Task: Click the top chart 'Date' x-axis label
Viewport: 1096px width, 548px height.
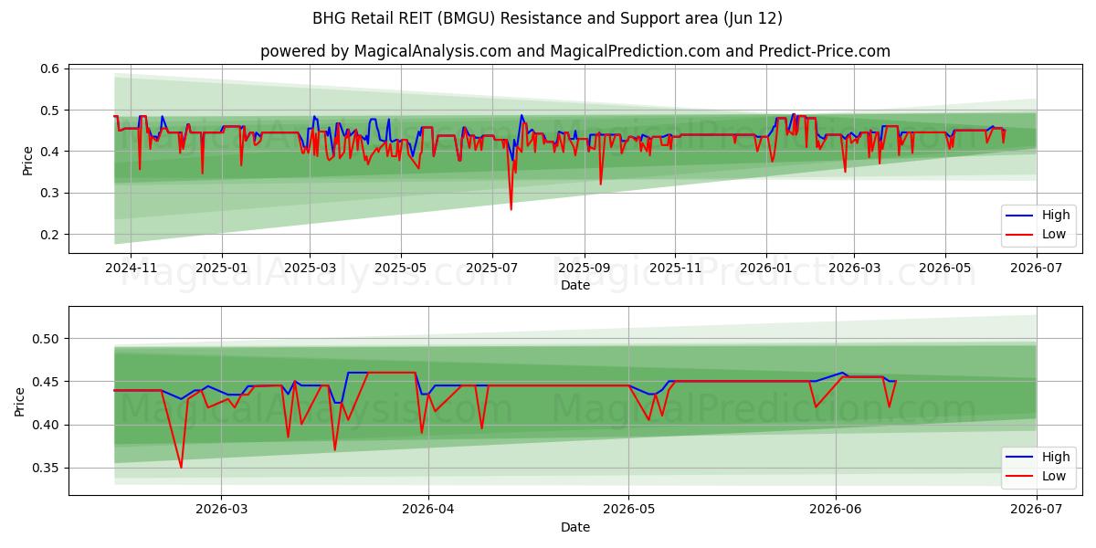Action: (x=575, y=286)
